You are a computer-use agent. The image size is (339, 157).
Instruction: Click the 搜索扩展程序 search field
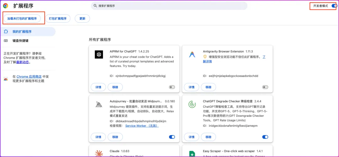tap(169, 6)
